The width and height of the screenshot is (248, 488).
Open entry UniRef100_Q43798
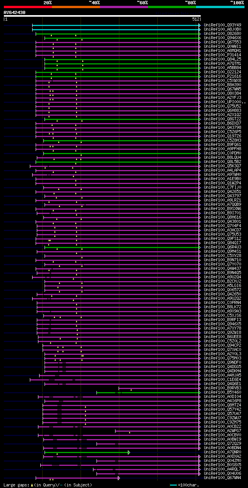click(222, 128)
